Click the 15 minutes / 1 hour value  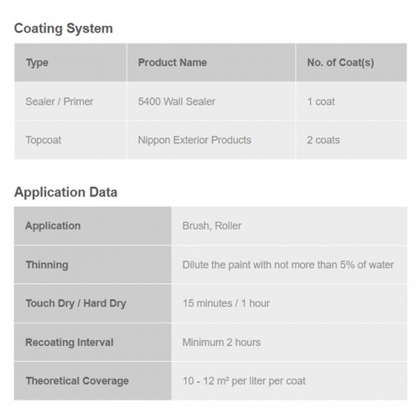pyautogui.click(x=226, y=303)
